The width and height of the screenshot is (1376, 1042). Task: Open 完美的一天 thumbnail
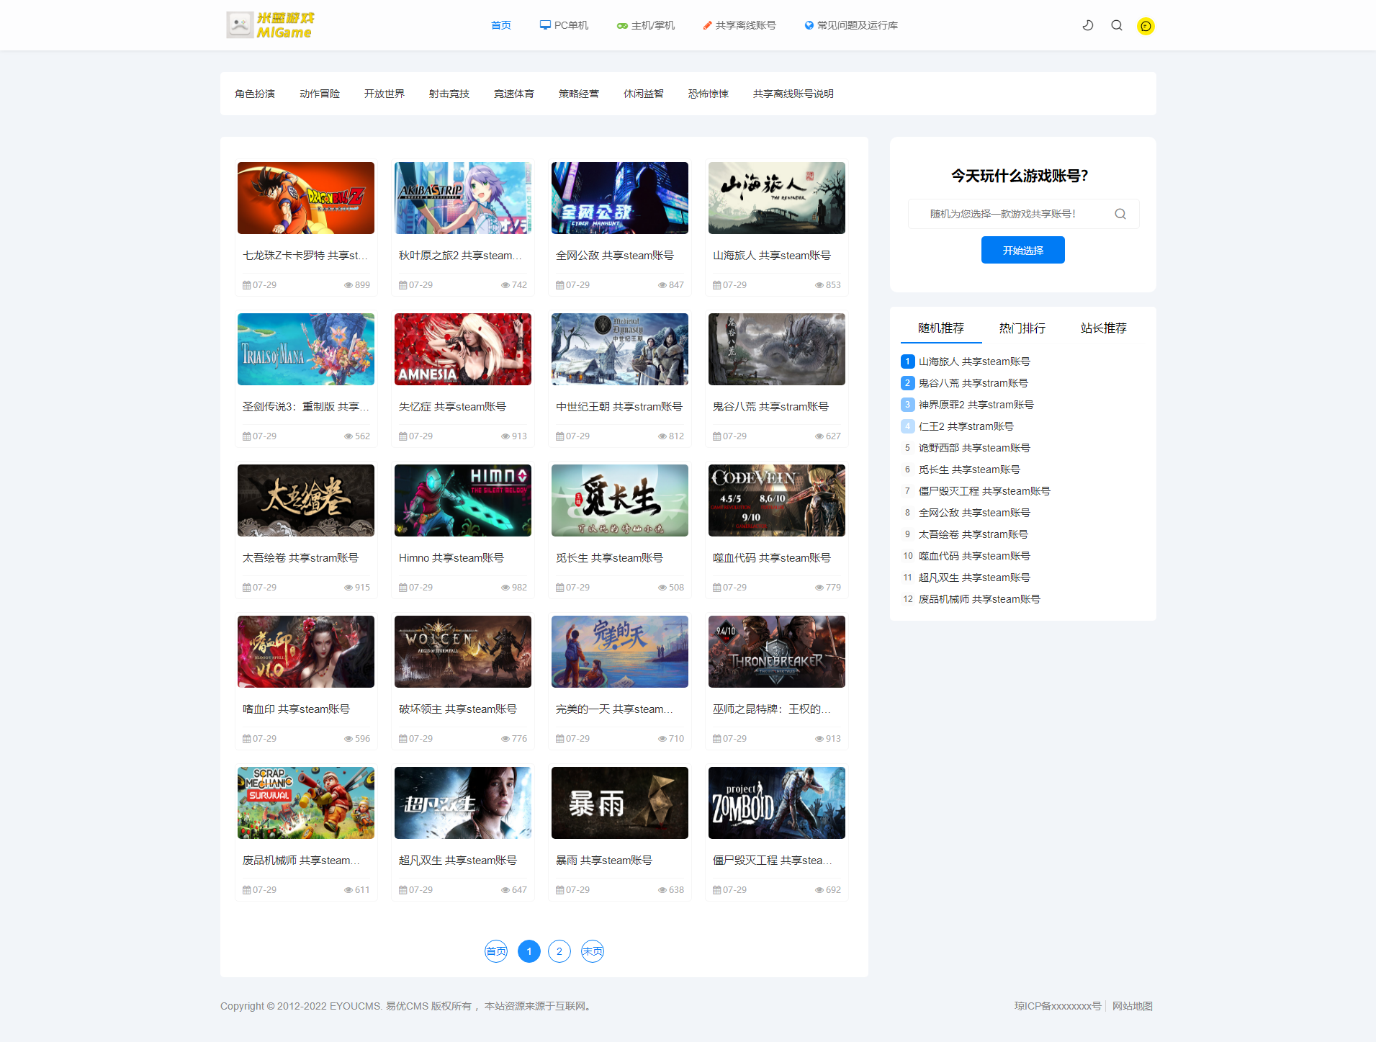[x=620, y=652]
